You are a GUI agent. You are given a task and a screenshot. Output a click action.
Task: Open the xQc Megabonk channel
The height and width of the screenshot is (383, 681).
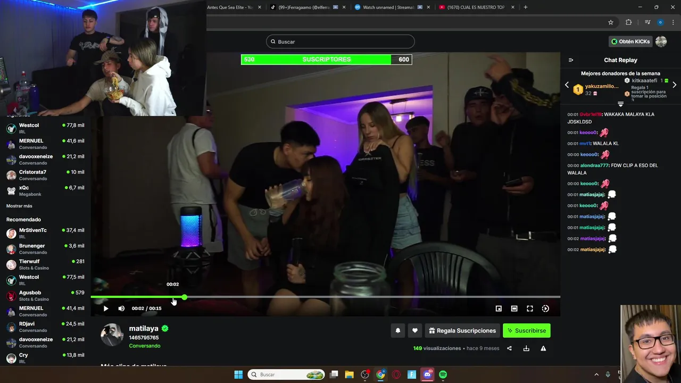[45, 190]
